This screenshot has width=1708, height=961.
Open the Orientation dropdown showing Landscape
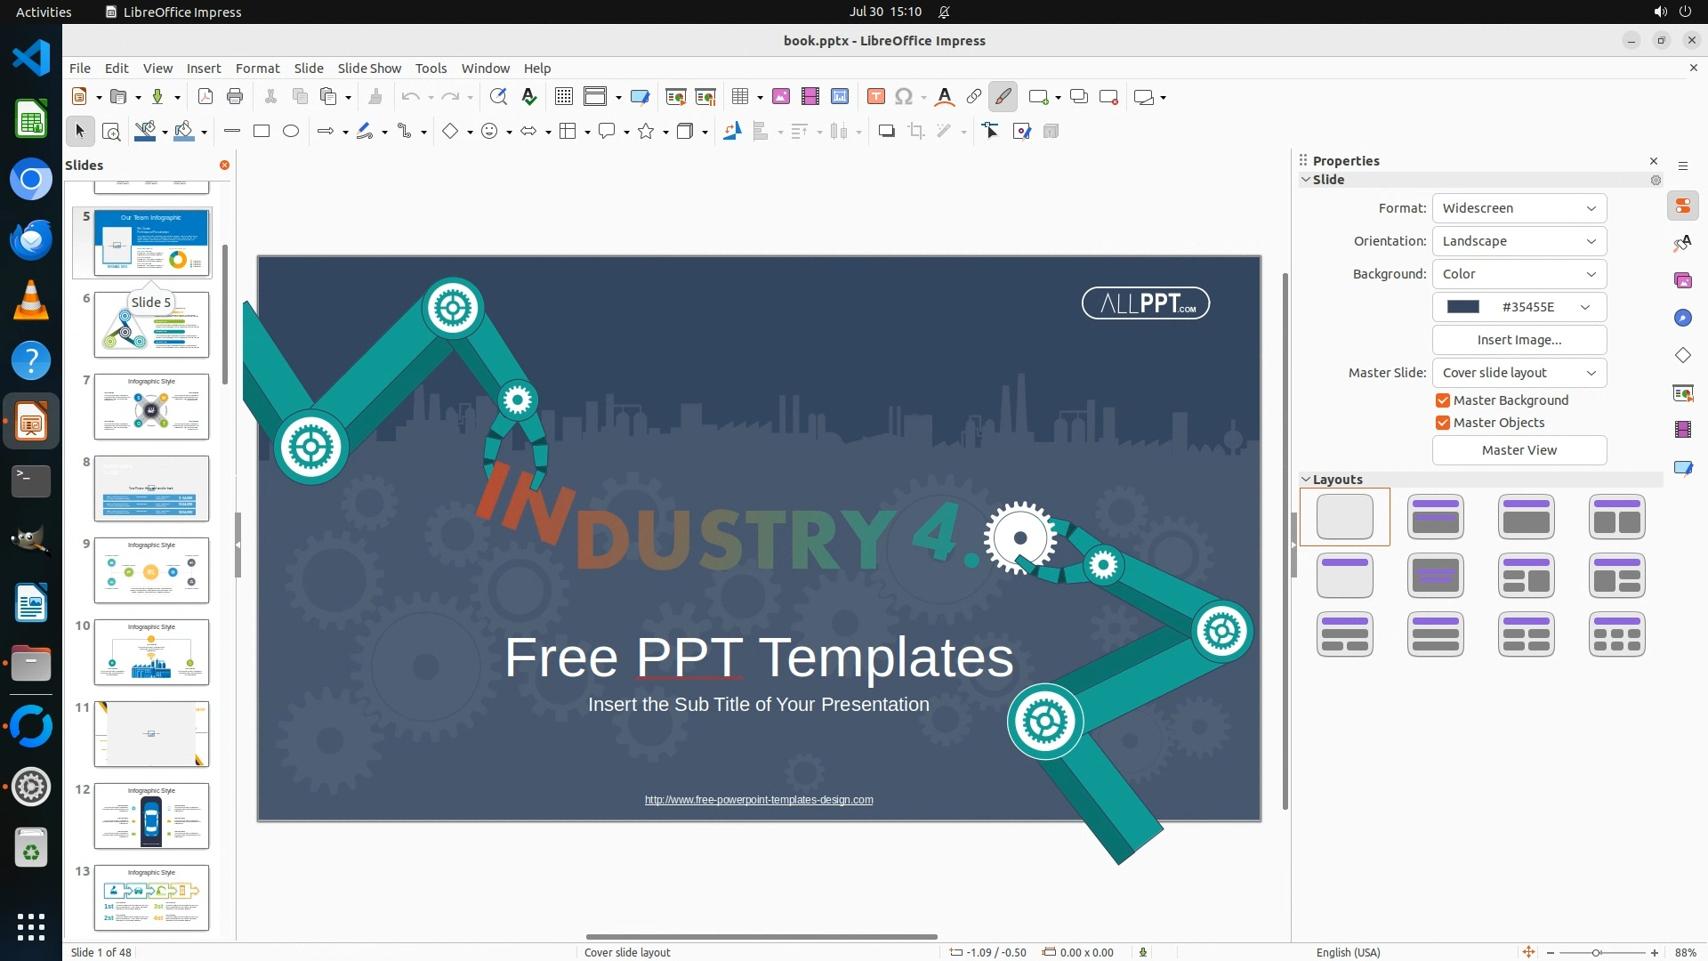pos(1519,241)
